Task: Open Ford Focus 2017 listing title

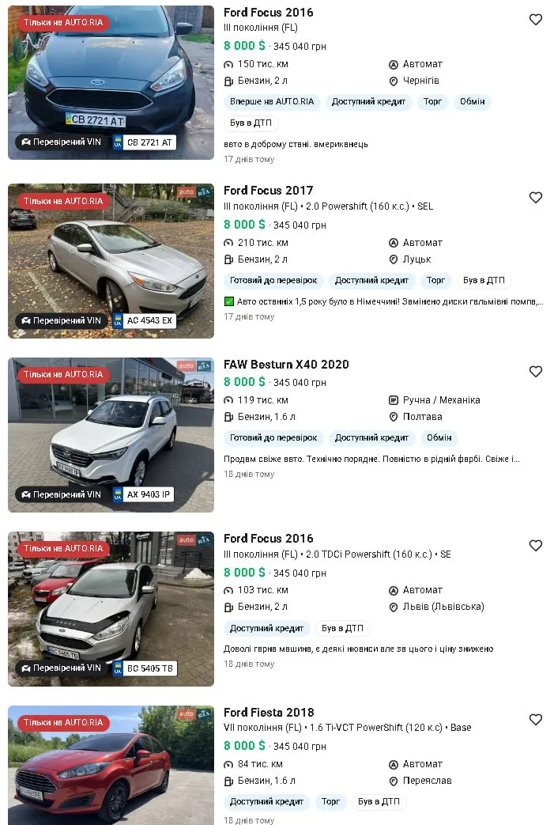Action: [x=268, y=190]
